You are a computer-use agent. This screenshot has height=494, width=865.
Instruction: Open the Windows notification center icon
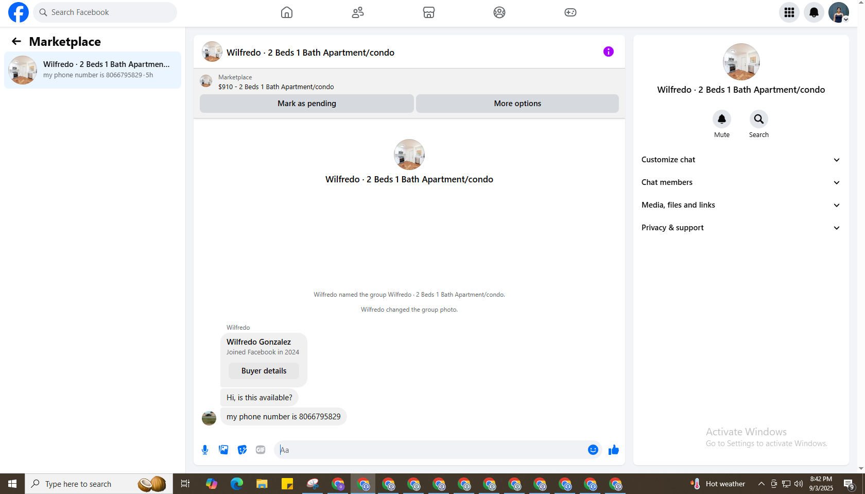(849, 484)
